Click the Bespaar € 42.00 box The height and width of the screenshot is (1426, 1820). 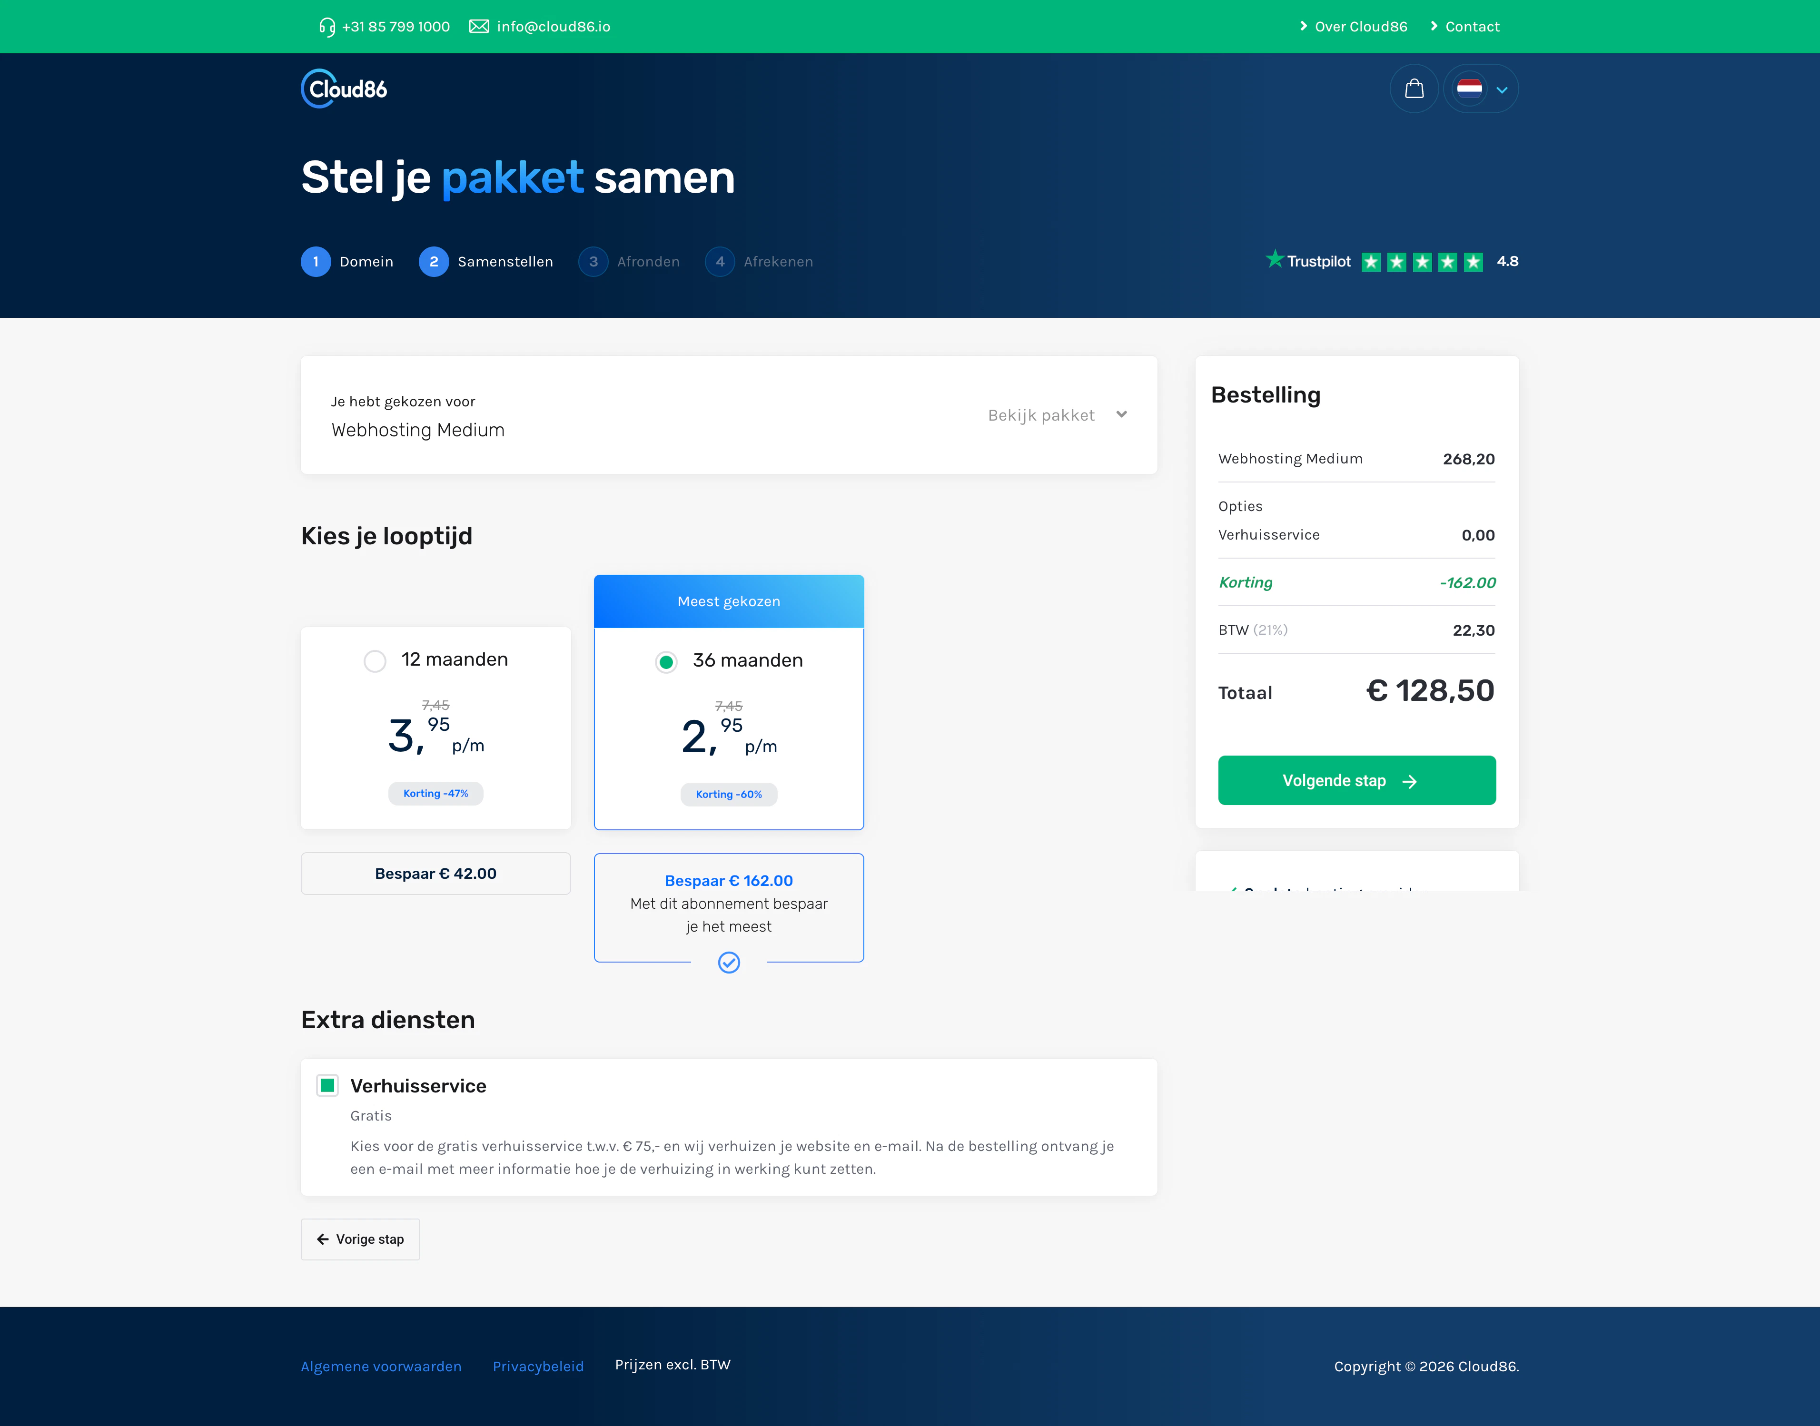435,873
